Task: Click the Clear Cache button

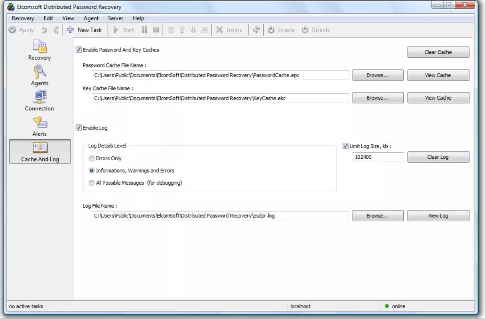Action: 438,52
